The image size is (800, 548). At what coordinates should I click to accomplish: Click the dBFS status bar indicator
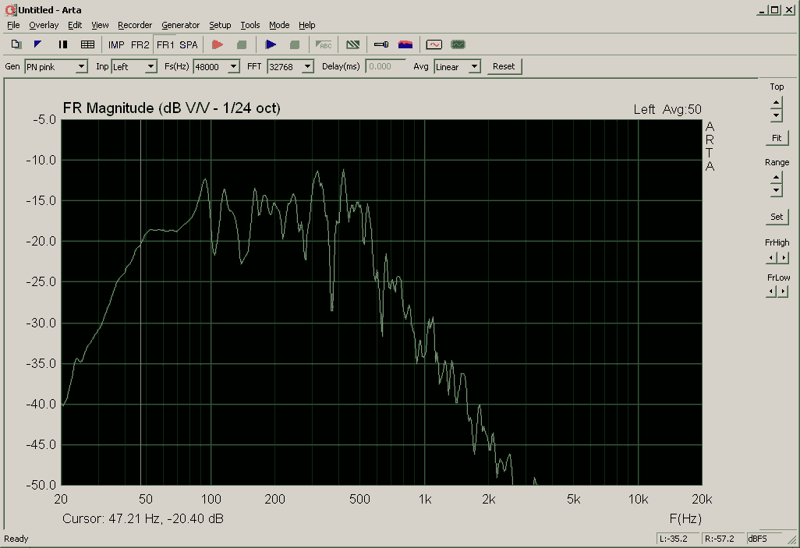764,539
